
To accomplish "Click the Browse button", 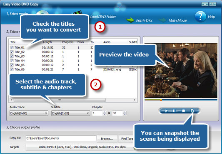I will tap(107, 139).
